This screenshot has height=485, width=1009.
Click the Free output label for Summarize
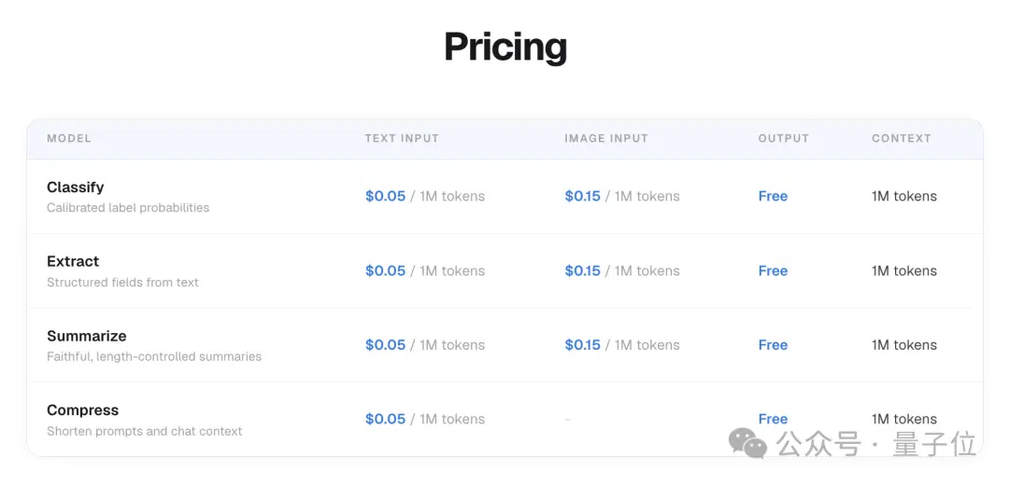773,345
